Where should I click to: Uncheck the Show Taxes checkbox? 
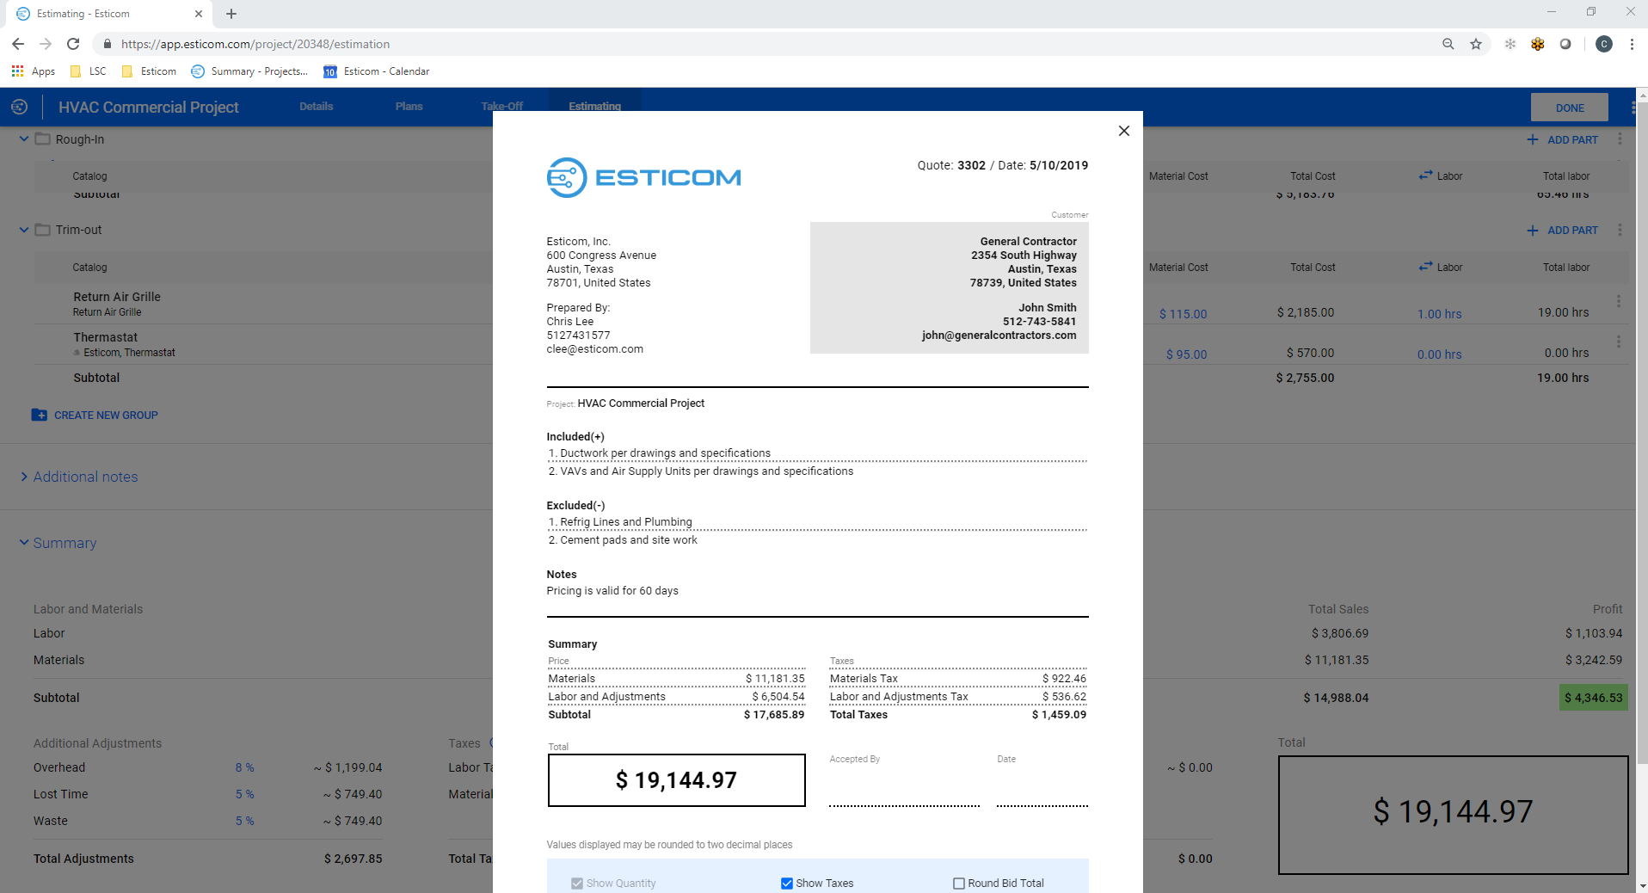786,884
